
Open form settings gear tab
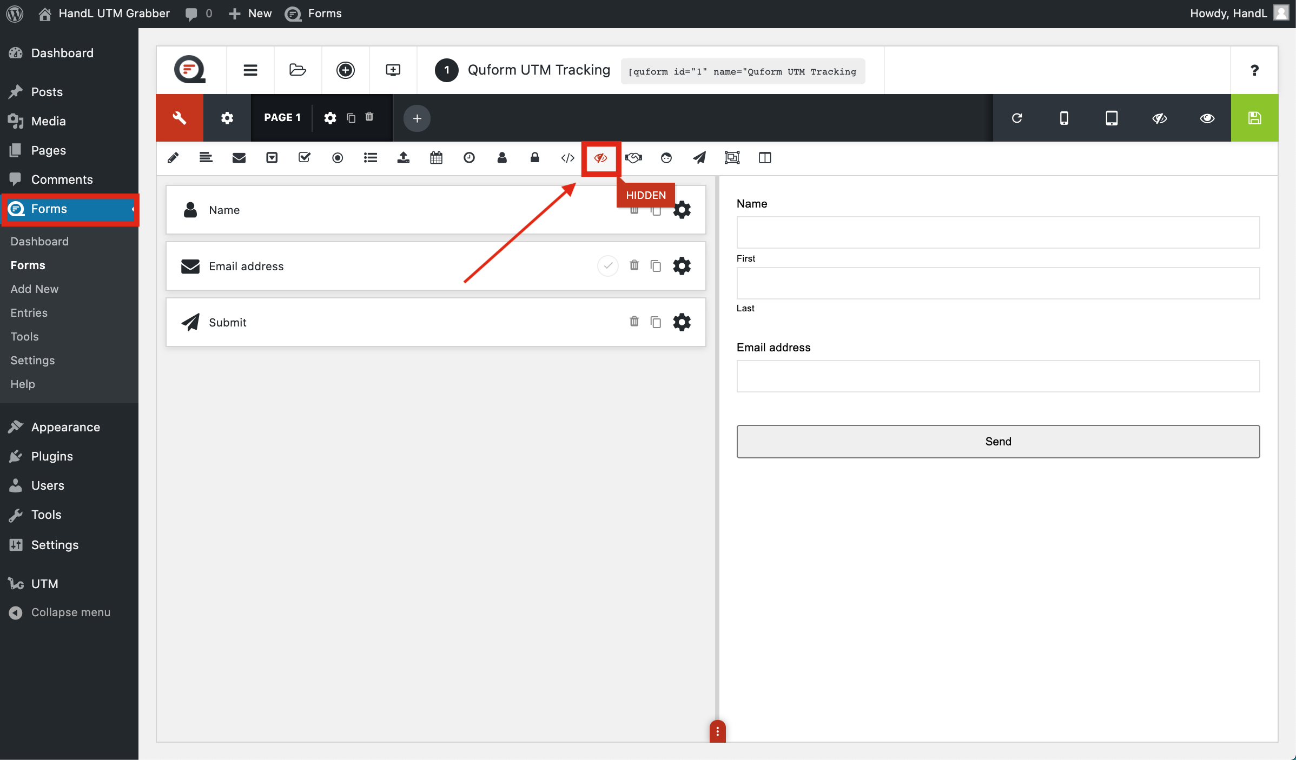pyautogui.click(x=227, y=118)
